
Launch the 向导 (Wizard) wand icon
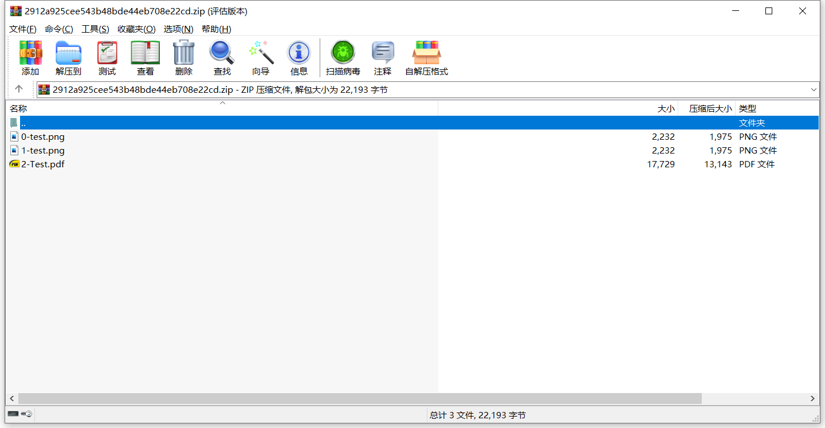[261, 58]
